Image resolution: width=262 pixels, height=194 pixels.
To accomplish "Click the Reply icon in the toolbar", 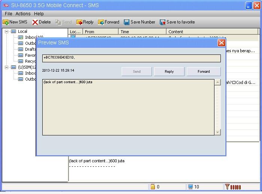I will [79, 22].
